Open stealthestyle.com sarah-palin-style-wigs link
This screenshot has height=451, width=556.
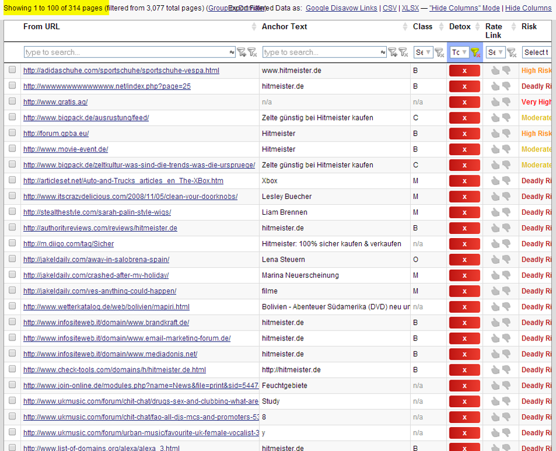(97, 212)
